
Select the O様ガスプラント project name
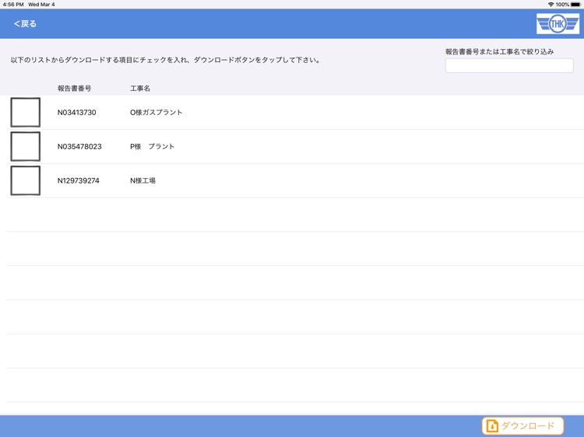pos(156,112)
